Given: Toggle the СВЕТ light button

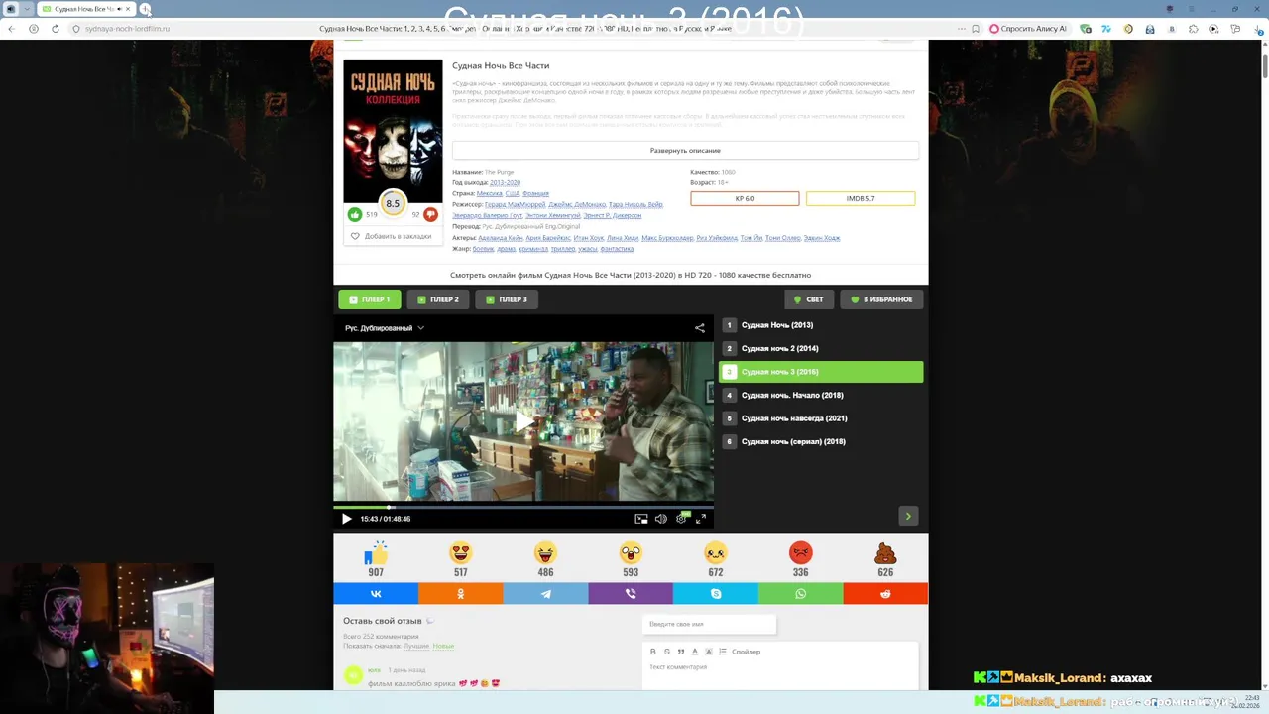Looking at the screenshot, I should 808,299.
